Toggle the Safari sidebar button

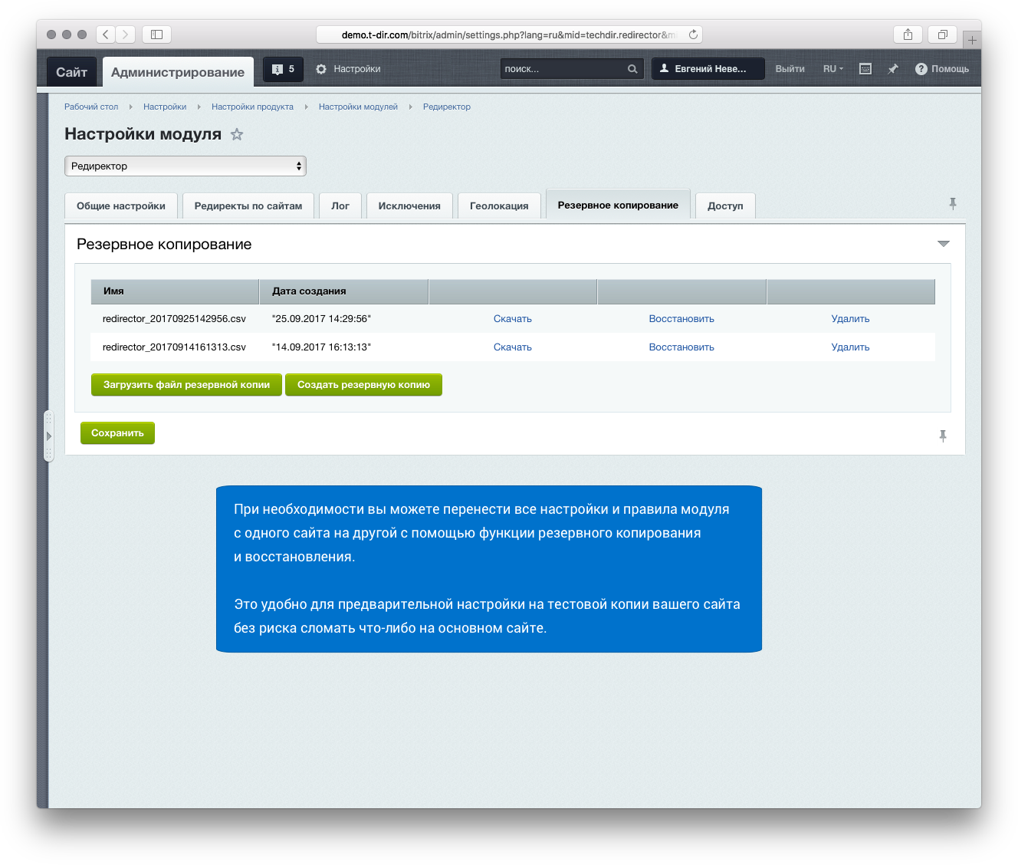(x=156, y=35)
